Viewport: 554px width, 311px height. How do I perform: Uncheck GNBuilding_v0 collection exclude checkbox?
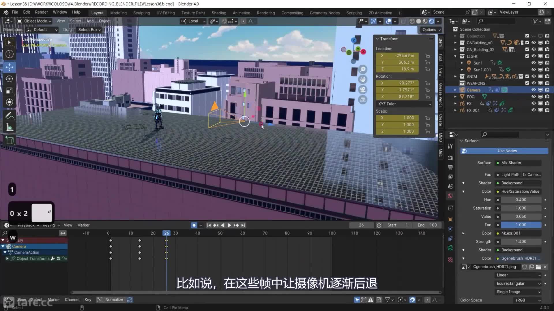tap(527, 43)
